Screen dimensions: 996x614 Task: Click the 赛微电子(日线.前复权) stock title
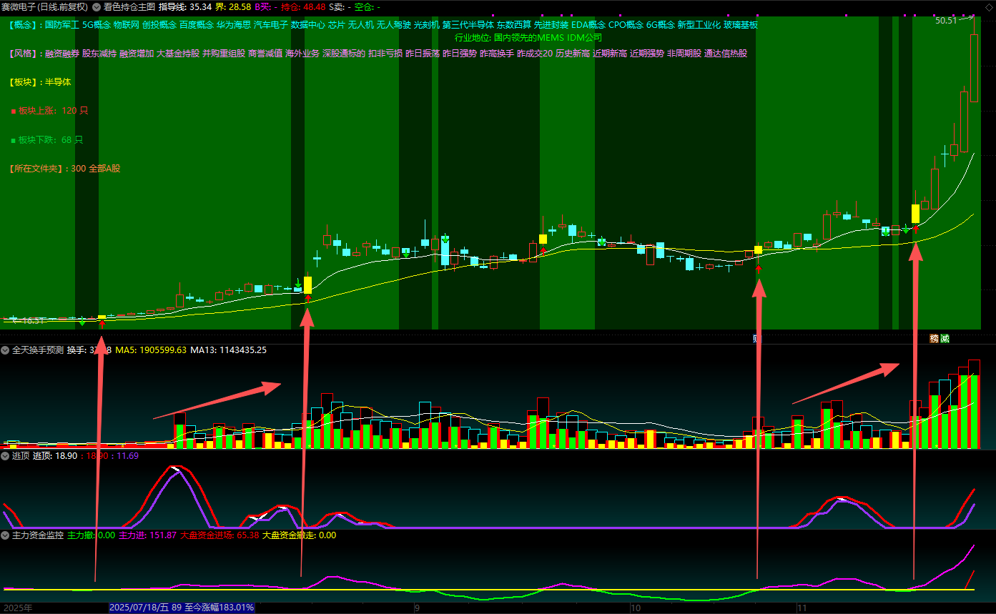(x=44, y=6)
